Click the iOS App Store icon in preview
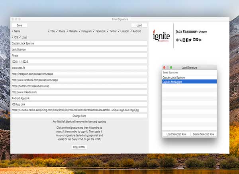 tap(197, 39)
